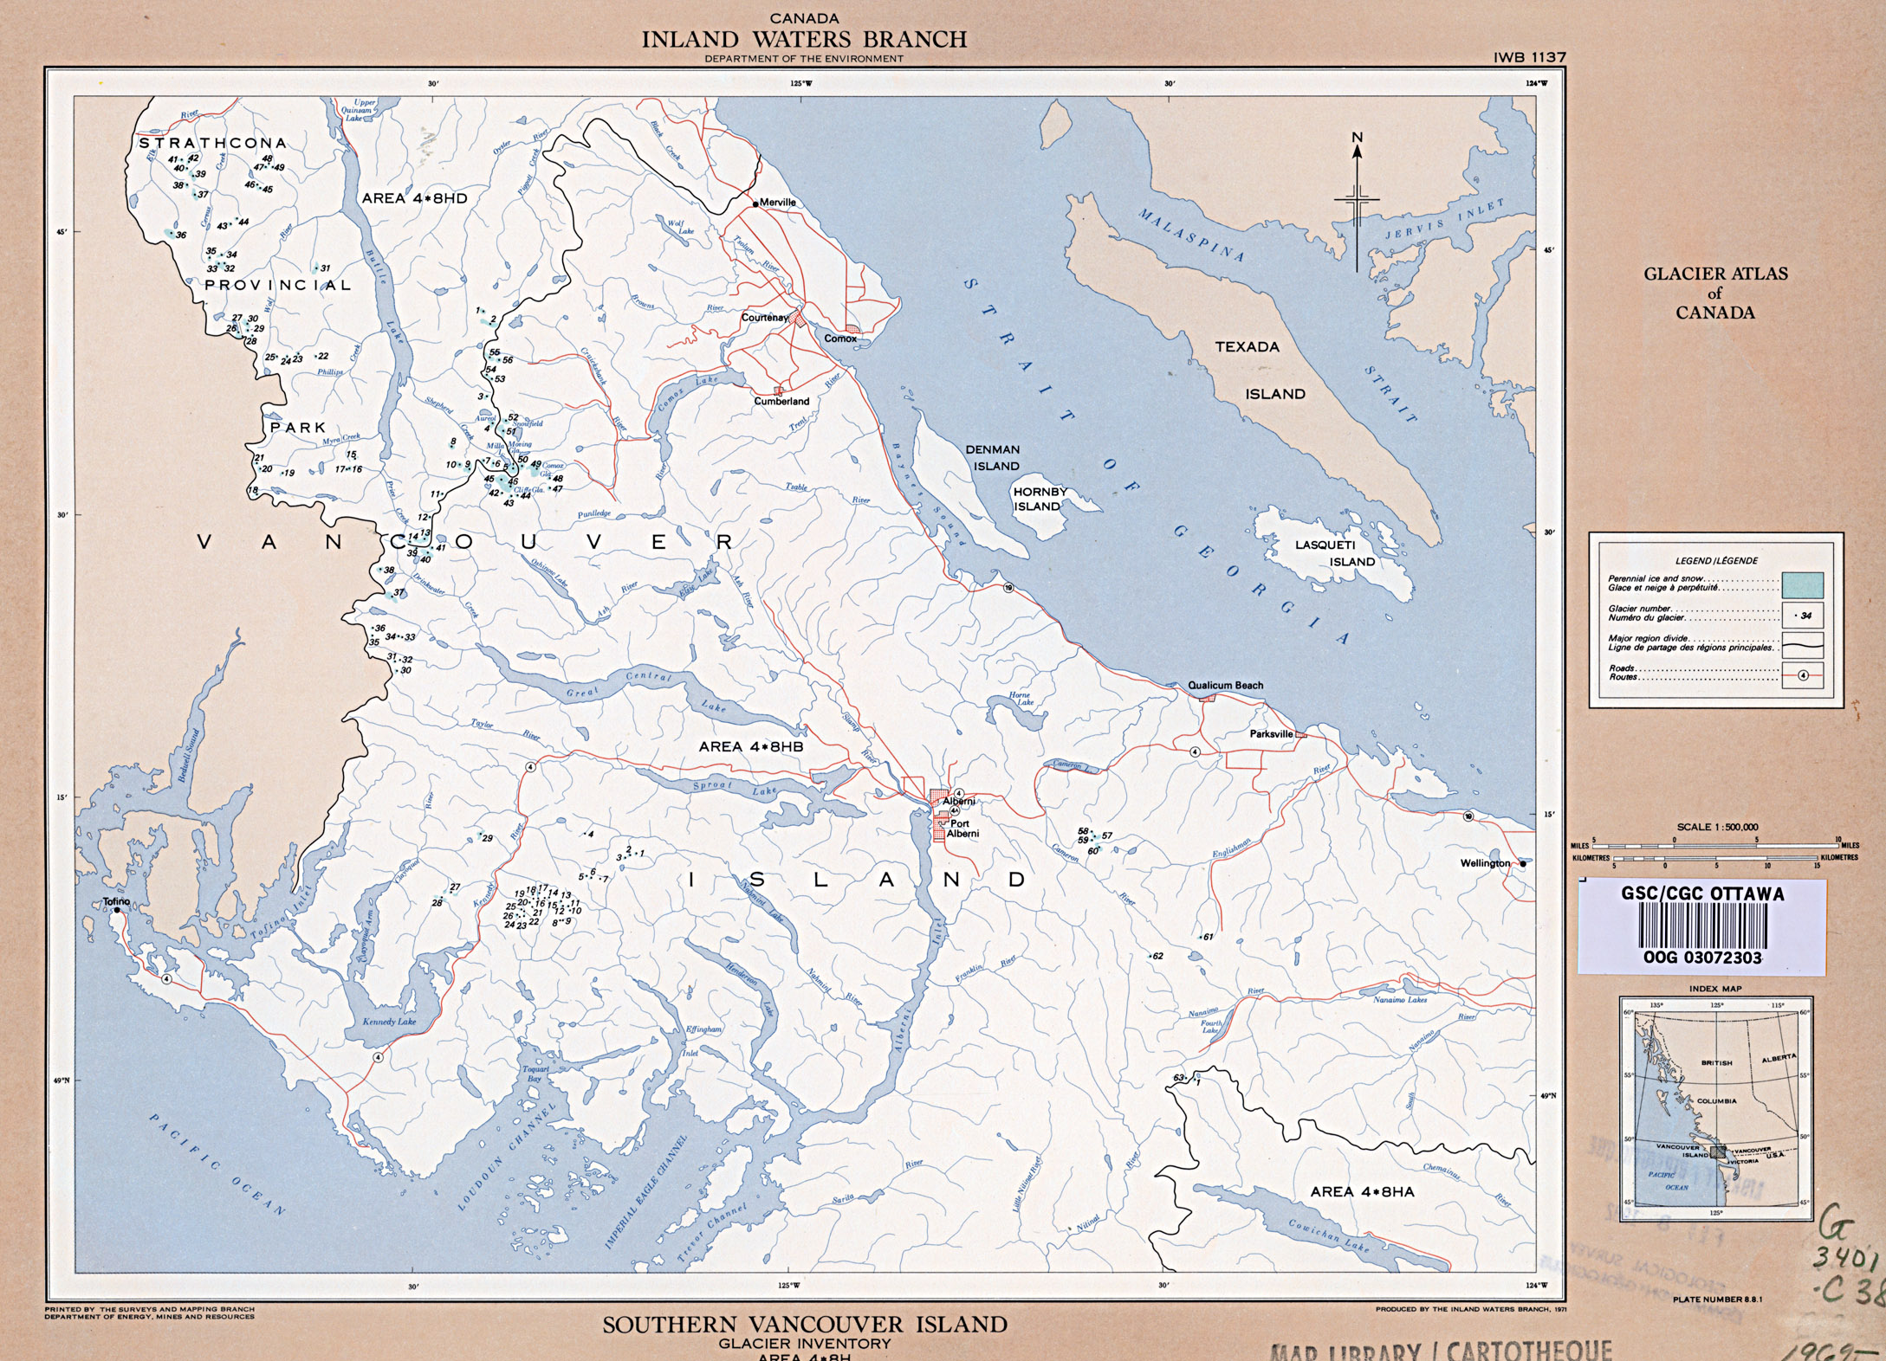This screenshot has width=1886, height=1361.
Task: Click the GLACIER INVENTORY subtitle
Action: [x=805, y=1344]
